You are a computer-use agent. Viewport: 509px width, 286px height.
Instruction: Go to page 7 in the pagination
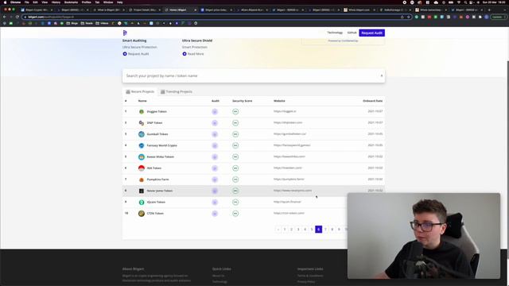tap(325, 230)
